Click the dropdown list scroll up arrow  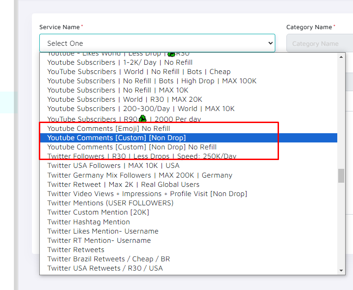coord(341,57)
